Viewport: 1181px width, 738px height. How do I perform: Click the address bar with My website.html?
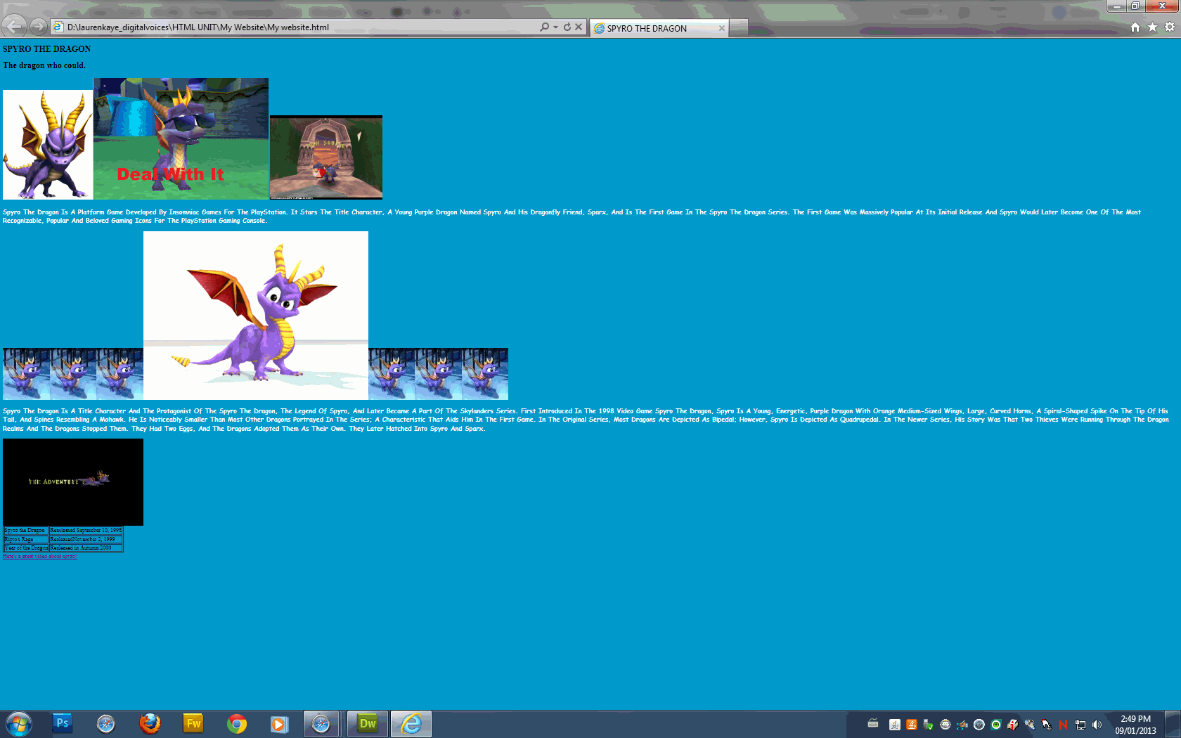click(294, 27)
